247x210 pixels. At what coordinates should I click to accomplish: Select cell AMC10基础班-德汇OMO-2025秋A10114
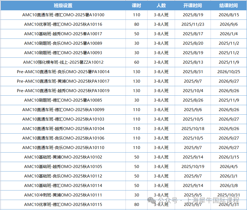(x=63, y=186)
